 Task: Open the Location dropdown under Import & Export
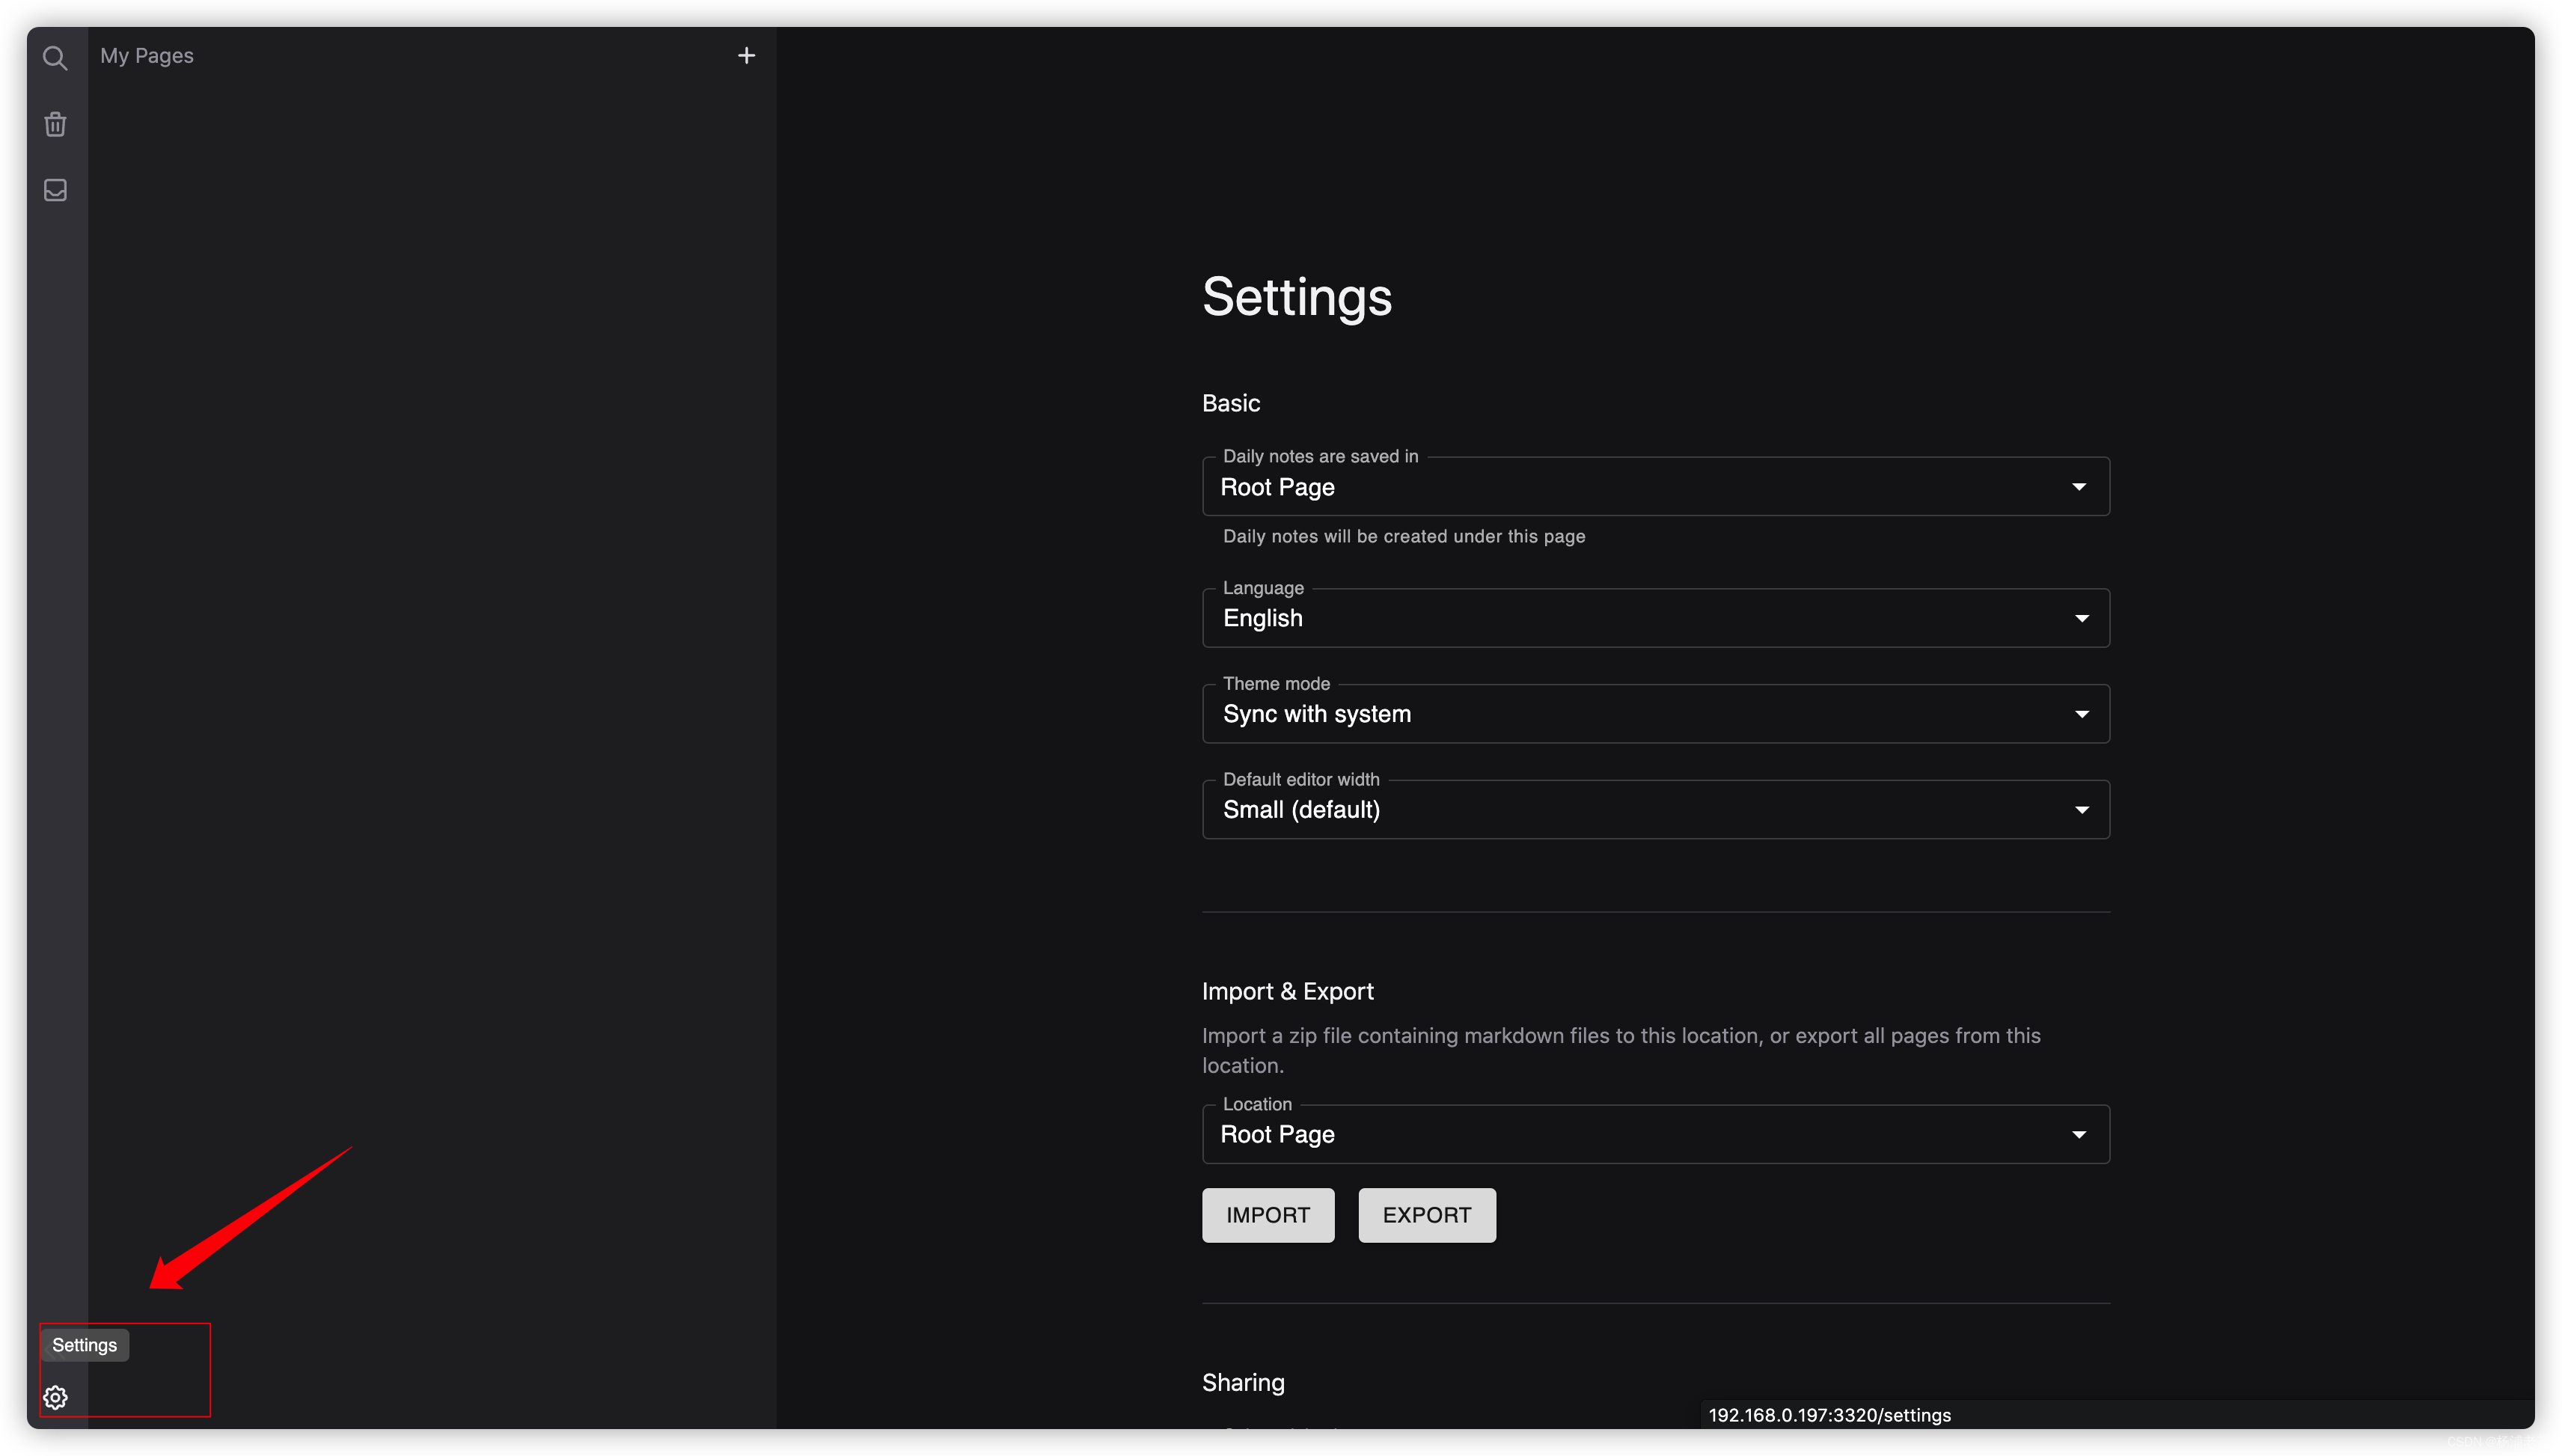[1655, 1134]
